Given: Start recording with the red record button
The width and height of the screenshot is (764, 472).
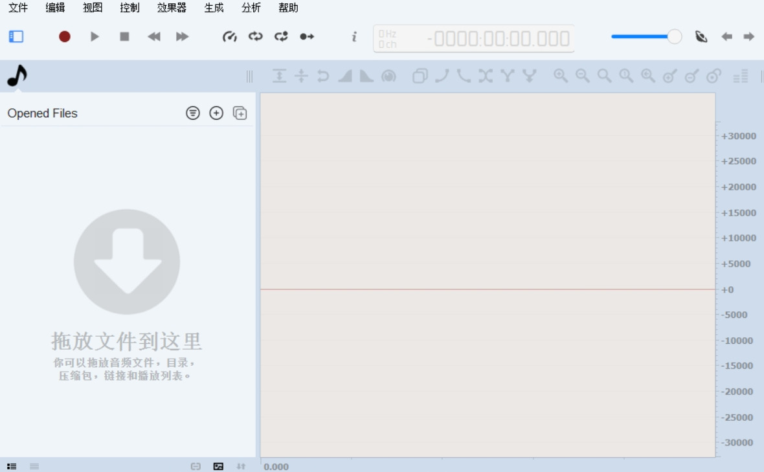Looking at the screenshot, I should 64,36.
